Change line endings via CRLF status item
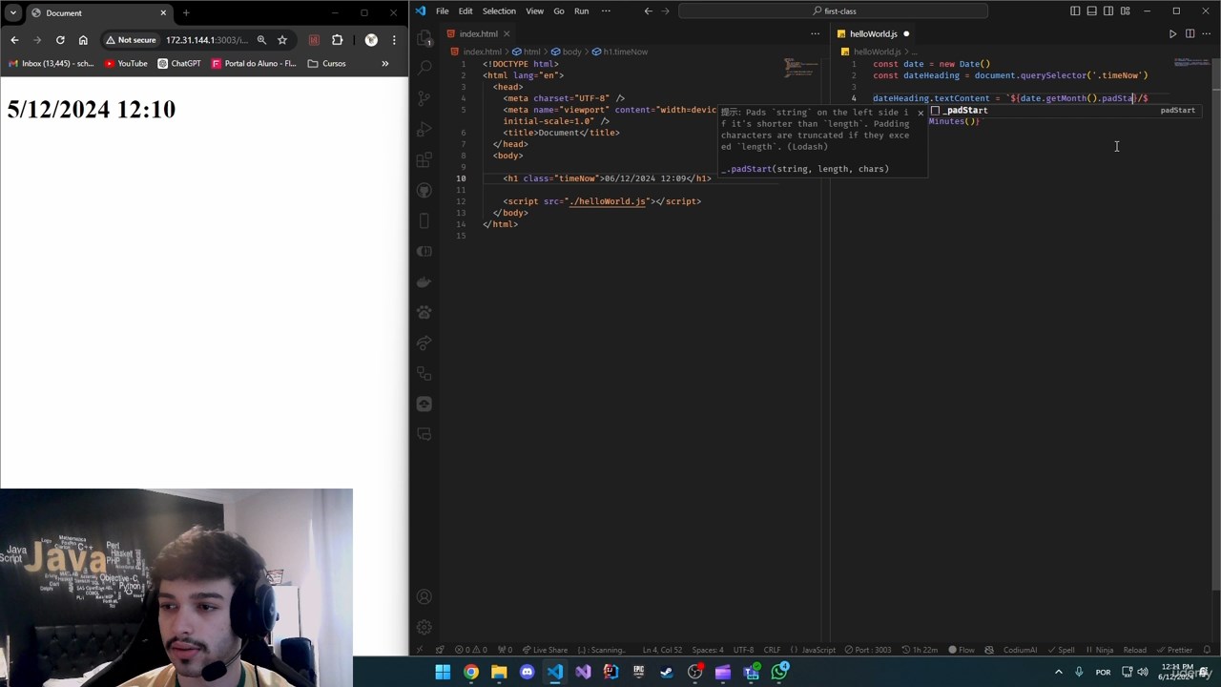Screen dimensions: 1221x687 point(772,650)
